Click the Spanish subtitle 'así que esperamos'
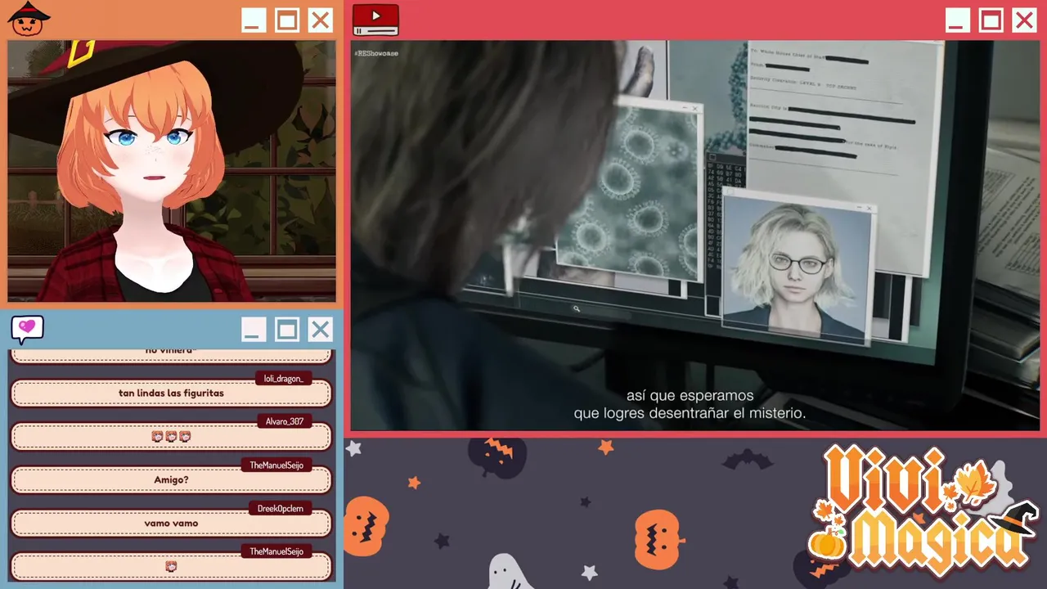This screenshot has width=1047, height=589. point(690,396)
